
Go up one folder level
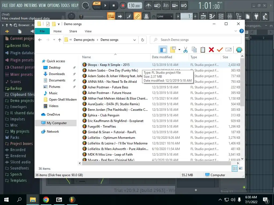60,40
